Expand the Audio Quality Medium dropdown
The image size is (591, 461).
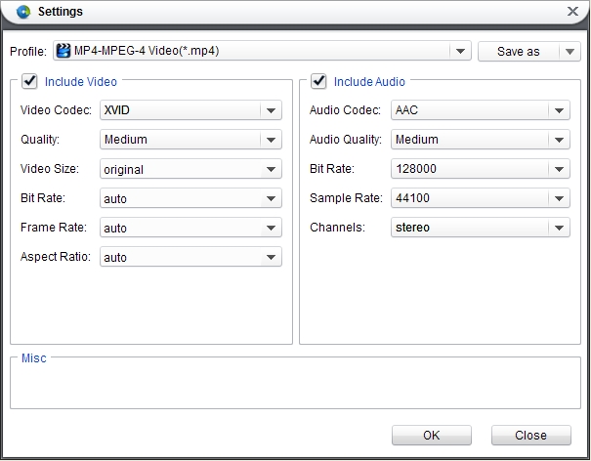coord(559,140)
